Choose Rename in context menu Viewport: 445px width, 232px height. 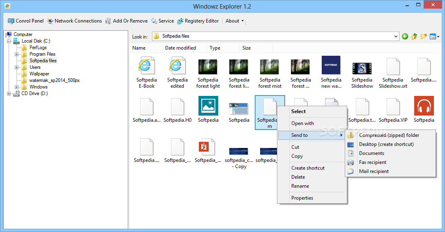pos(312,187)
